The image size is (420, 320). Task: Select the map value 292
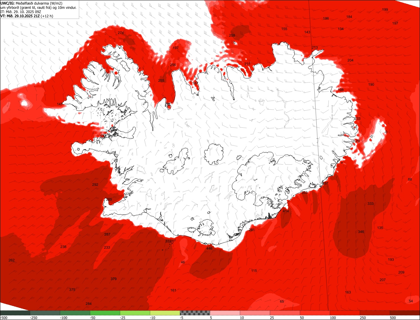click(x=95, y=185)
